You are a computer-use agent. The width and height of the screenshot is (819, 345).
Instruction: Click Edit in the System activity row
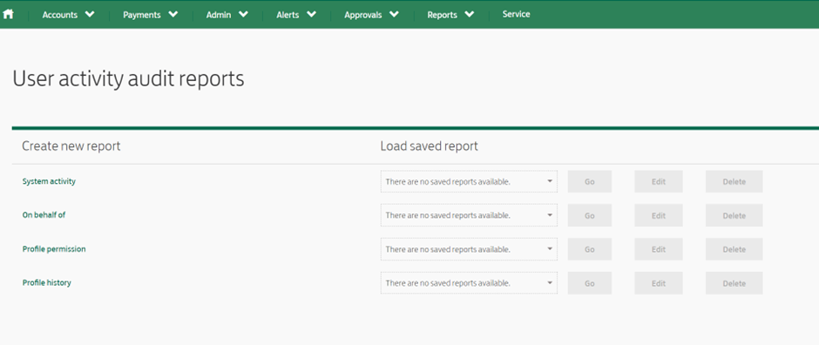pyautogui.click(x=659, y=181)
